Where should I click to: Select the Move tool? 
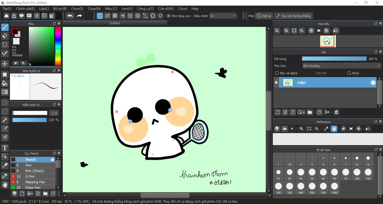click(x=5, y=64)
